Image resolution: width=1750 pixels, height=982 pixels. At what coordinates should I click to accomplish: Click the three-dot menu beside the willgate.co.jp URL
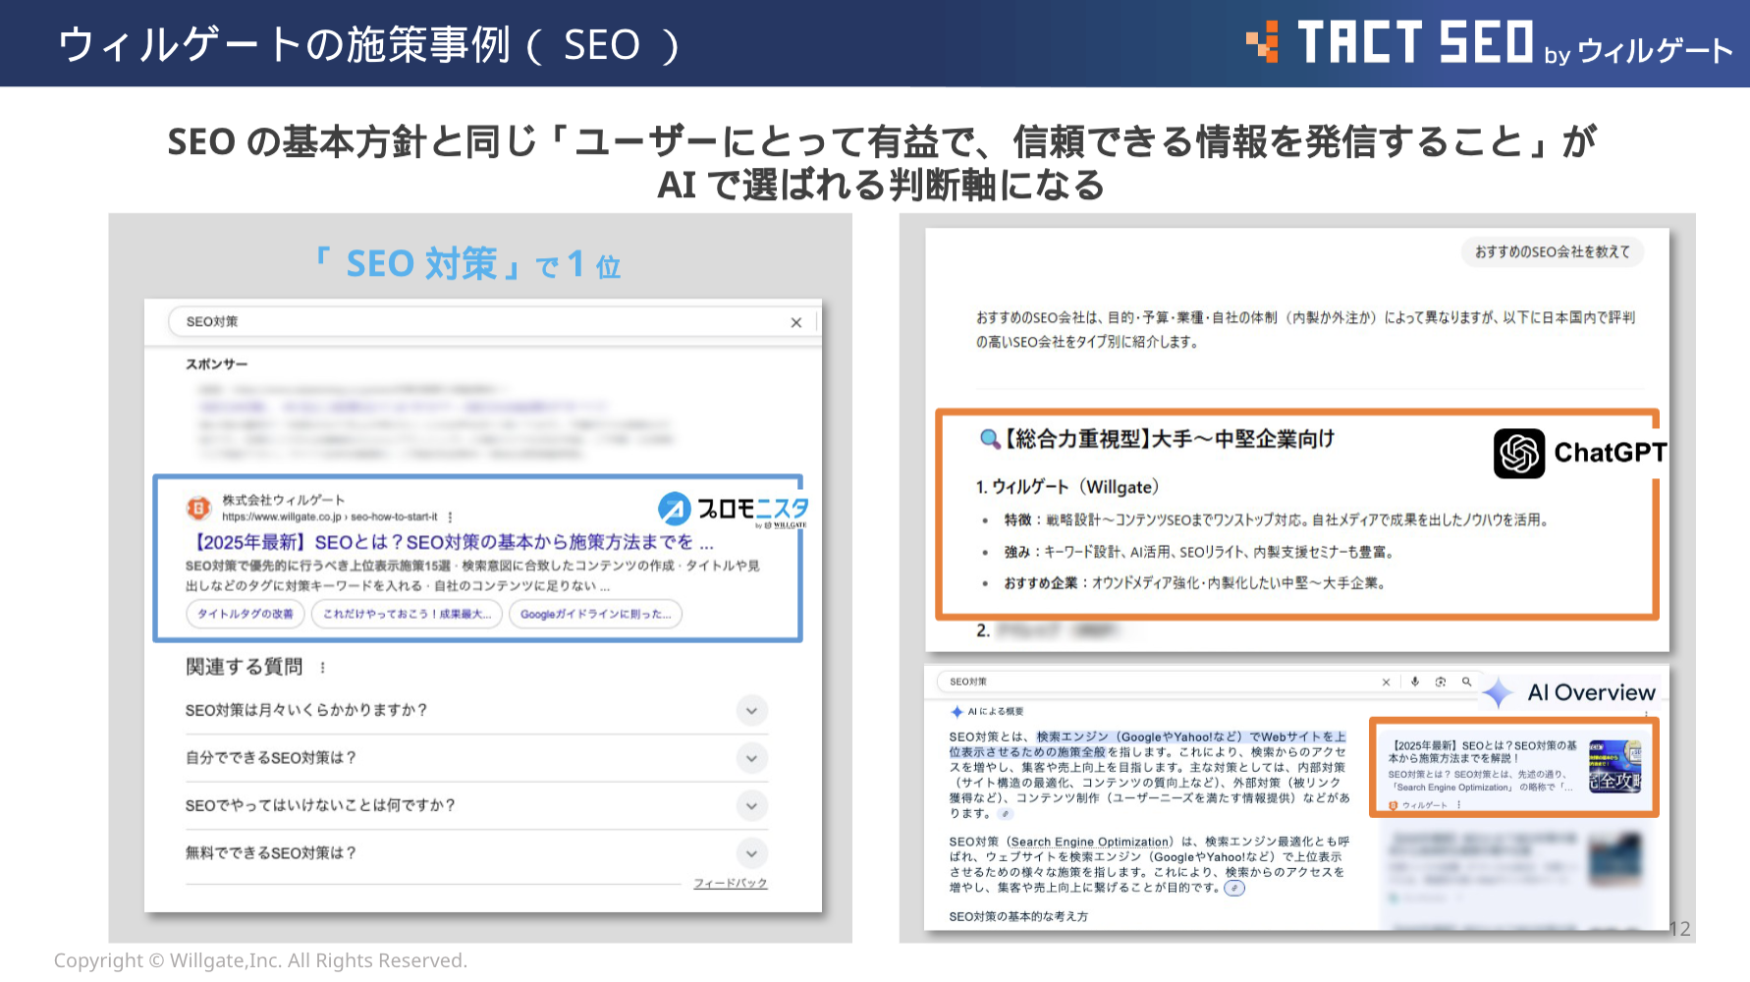point(451,517)
